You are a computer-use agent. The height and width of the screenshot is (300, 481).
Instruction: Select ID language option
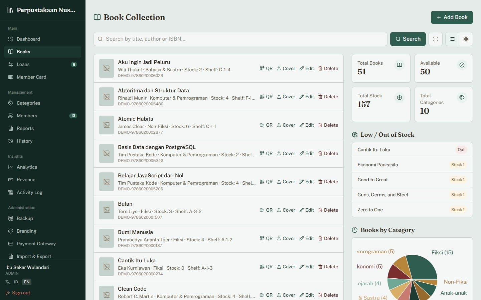16,282
